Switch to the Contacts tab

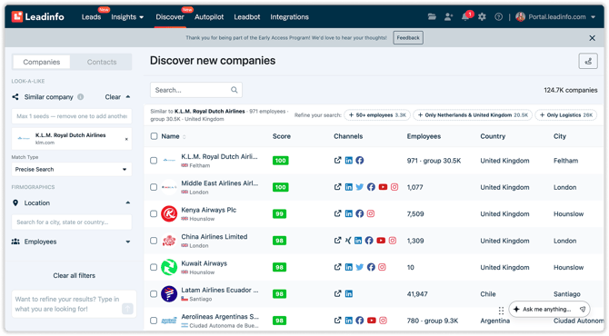[102, 62]
